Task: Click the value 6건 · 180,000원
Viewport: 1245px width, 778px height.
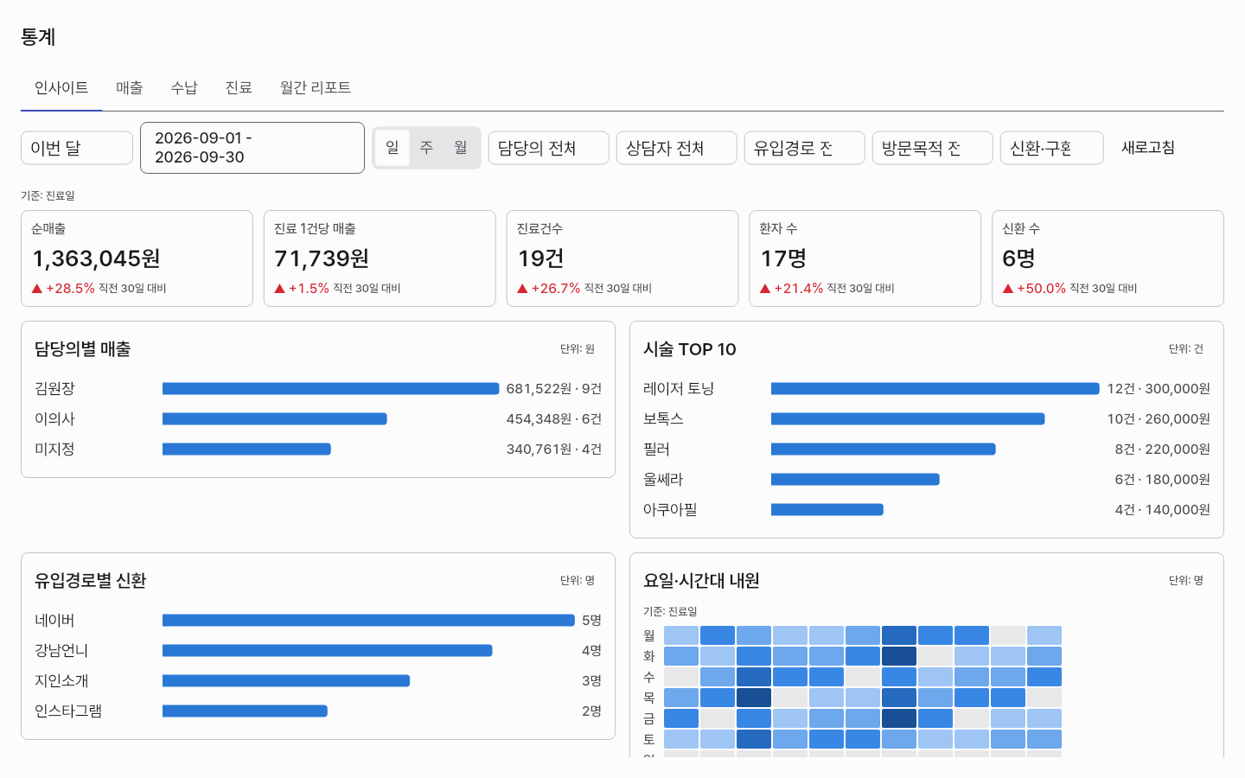Action: (1163, 480)
